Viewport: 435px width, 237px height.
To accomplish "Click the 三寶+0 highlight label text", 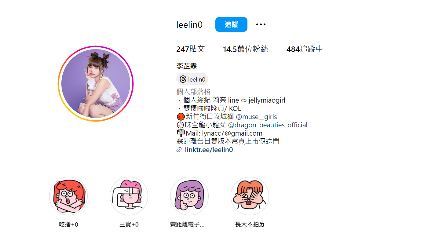I will (129, 224).
